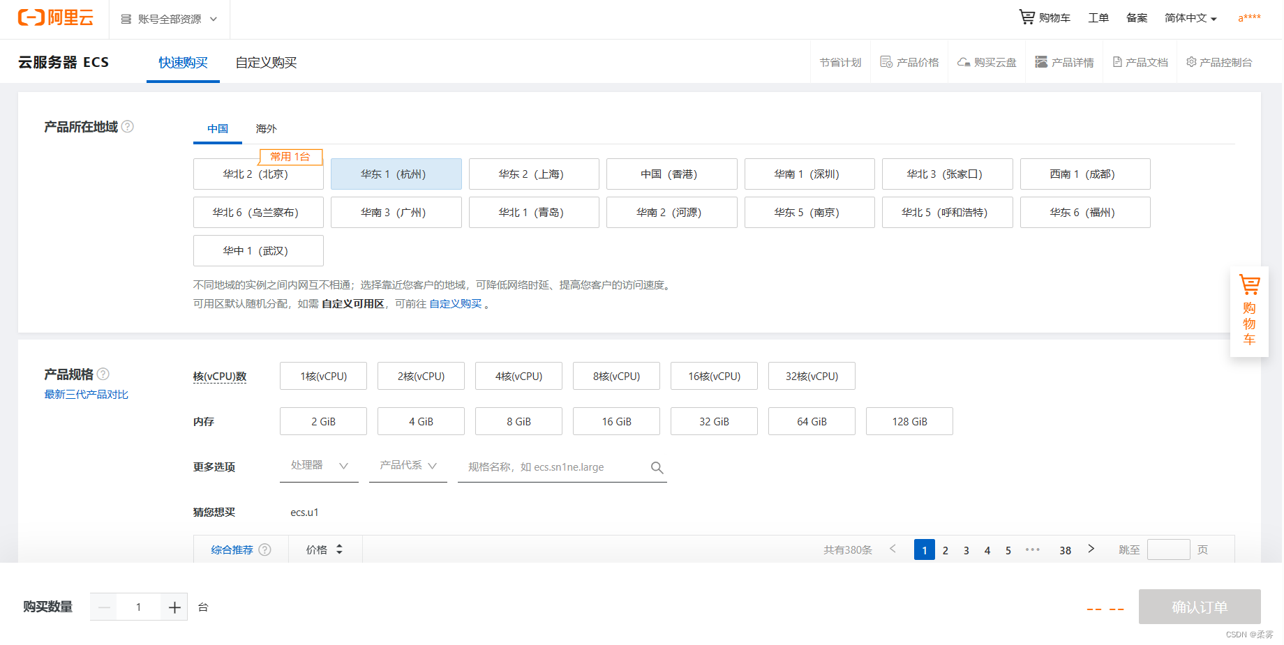Choose 1核(vCPU) option
The width and height of the screenshot is (1284, 645).
[x=323, y=376]
